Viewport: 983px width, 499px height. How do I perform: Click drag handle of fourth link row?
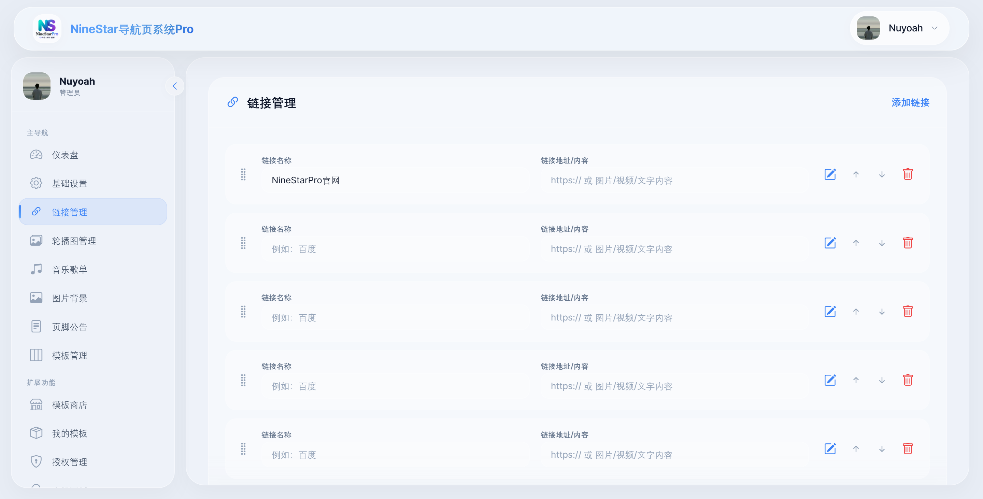pos(243,380)
